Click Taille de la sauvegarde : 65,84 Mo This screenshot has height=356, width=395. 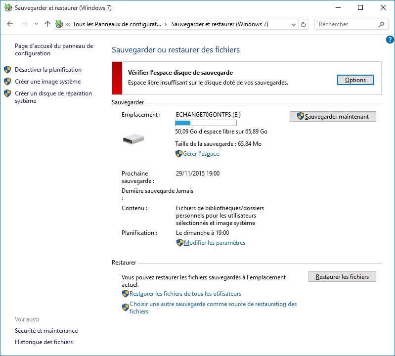coord(218,144)
